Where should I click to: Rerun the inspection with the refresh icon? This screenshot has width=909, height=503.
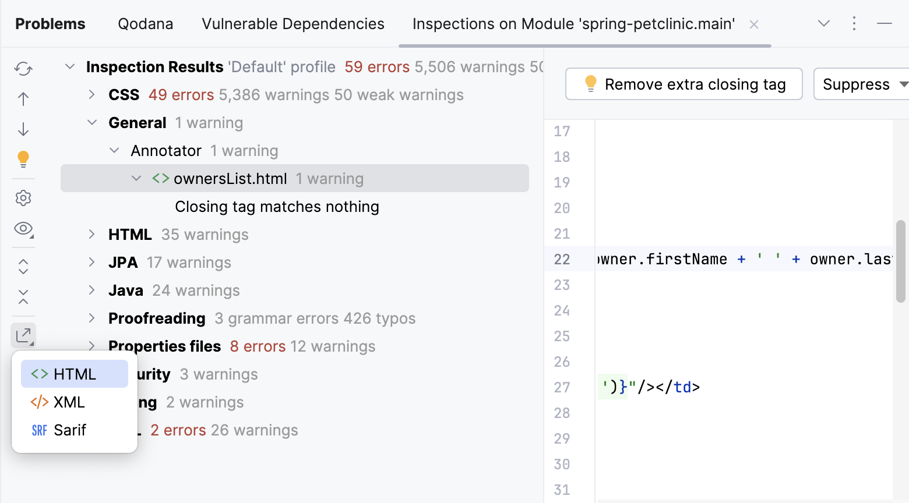[23, 68]
